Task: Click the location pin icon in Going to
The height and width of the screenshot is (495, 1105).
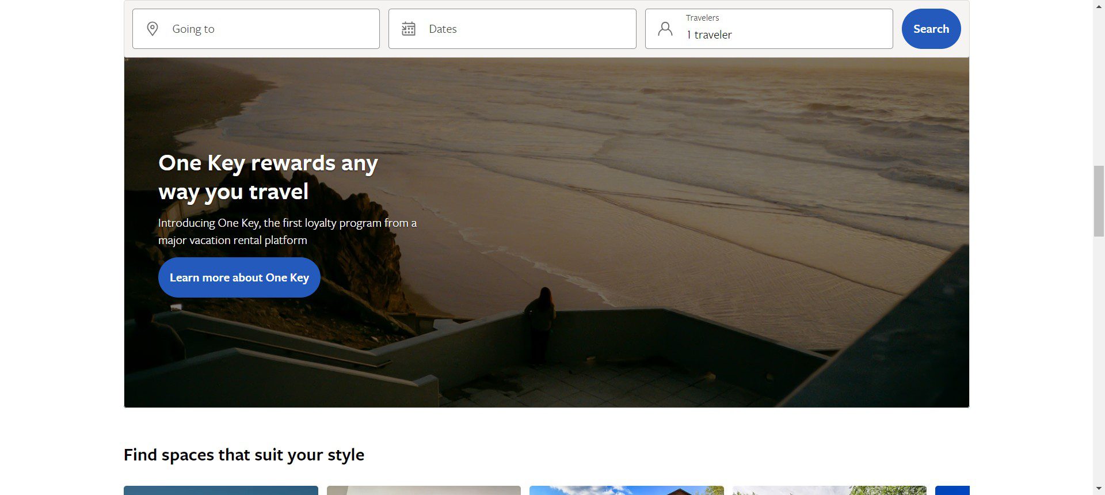Action: click(x=153, y=29)
